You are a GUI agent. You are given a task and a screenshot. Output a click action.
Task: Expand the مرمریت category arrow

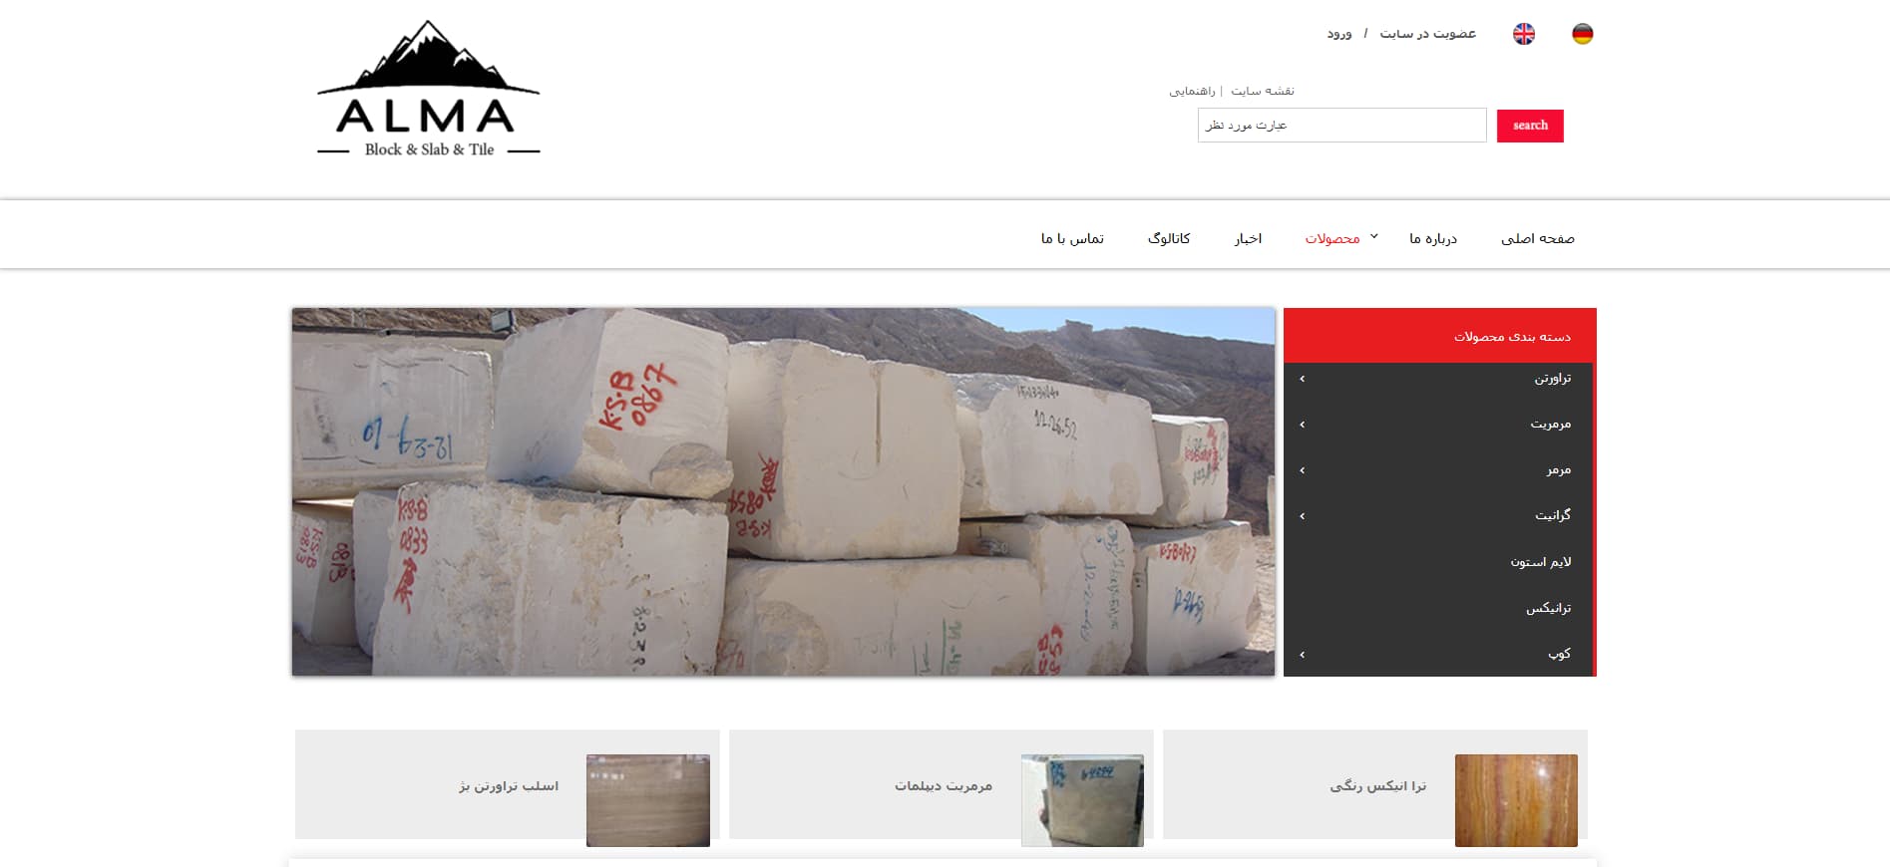tap(1303, 425)
